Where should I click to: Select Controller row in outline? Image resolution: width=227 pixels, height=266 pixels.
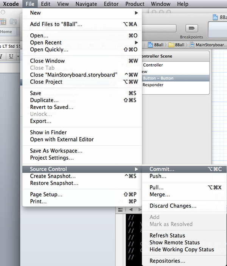click(x=176, y=65)
